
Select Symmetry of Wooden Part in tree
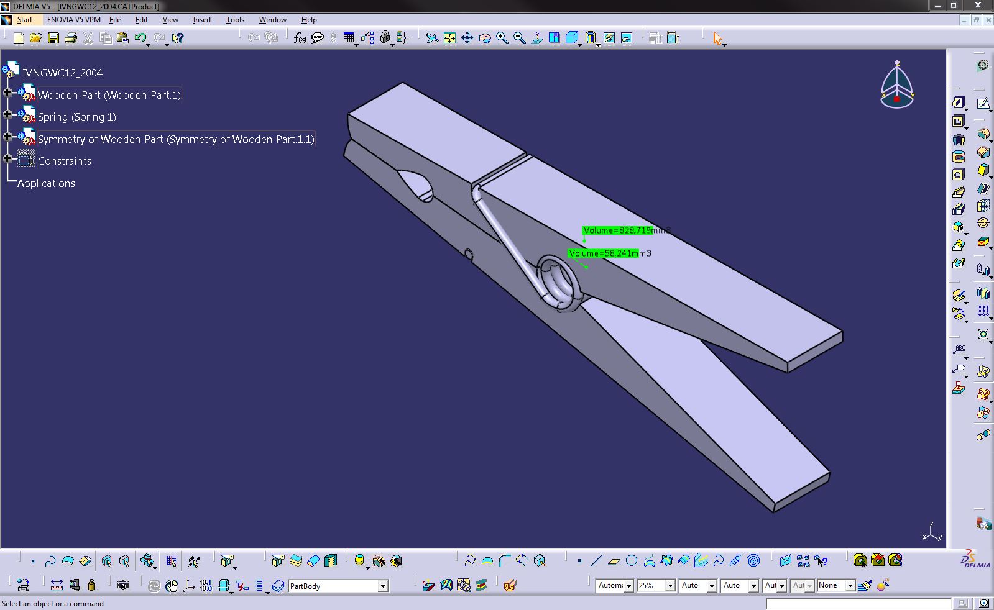pyautogui.click(x=176, y=139)
